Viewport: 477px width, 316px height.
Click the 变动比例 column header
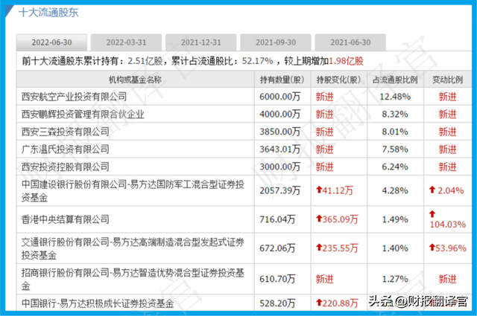[x=448, y=80]
